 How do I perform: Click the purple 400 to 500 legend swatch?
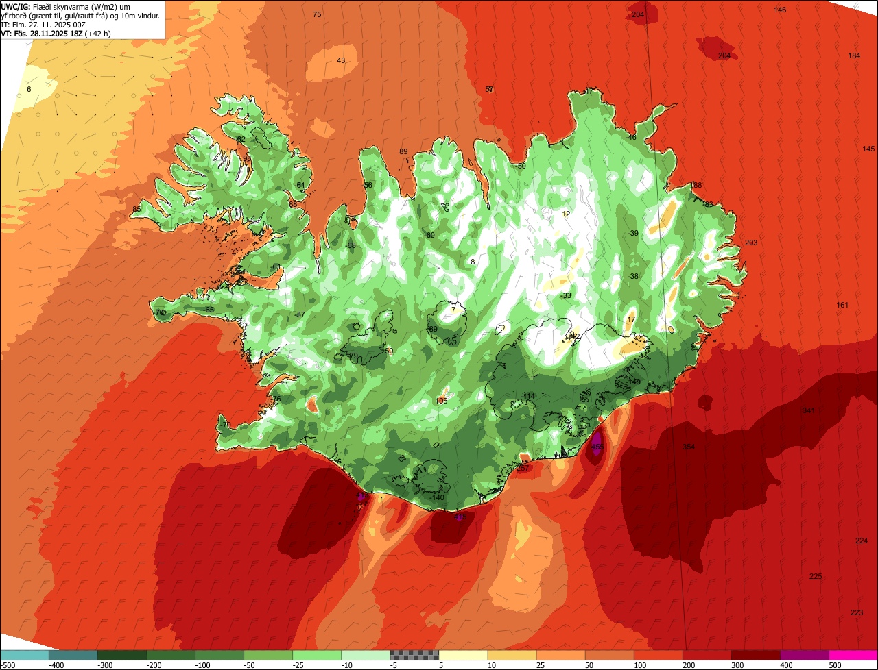click(x=805, y=655)
